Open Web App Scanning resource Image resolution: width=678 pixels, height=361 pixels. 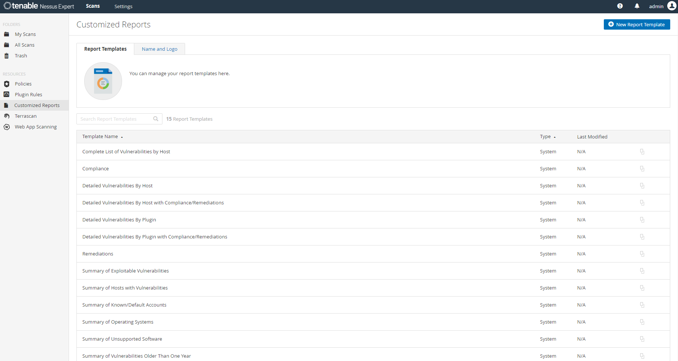[x=36, y=127]
